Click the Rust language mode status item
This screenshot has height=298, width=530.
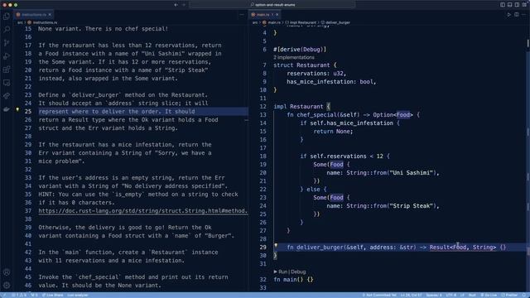click(472, 295)
